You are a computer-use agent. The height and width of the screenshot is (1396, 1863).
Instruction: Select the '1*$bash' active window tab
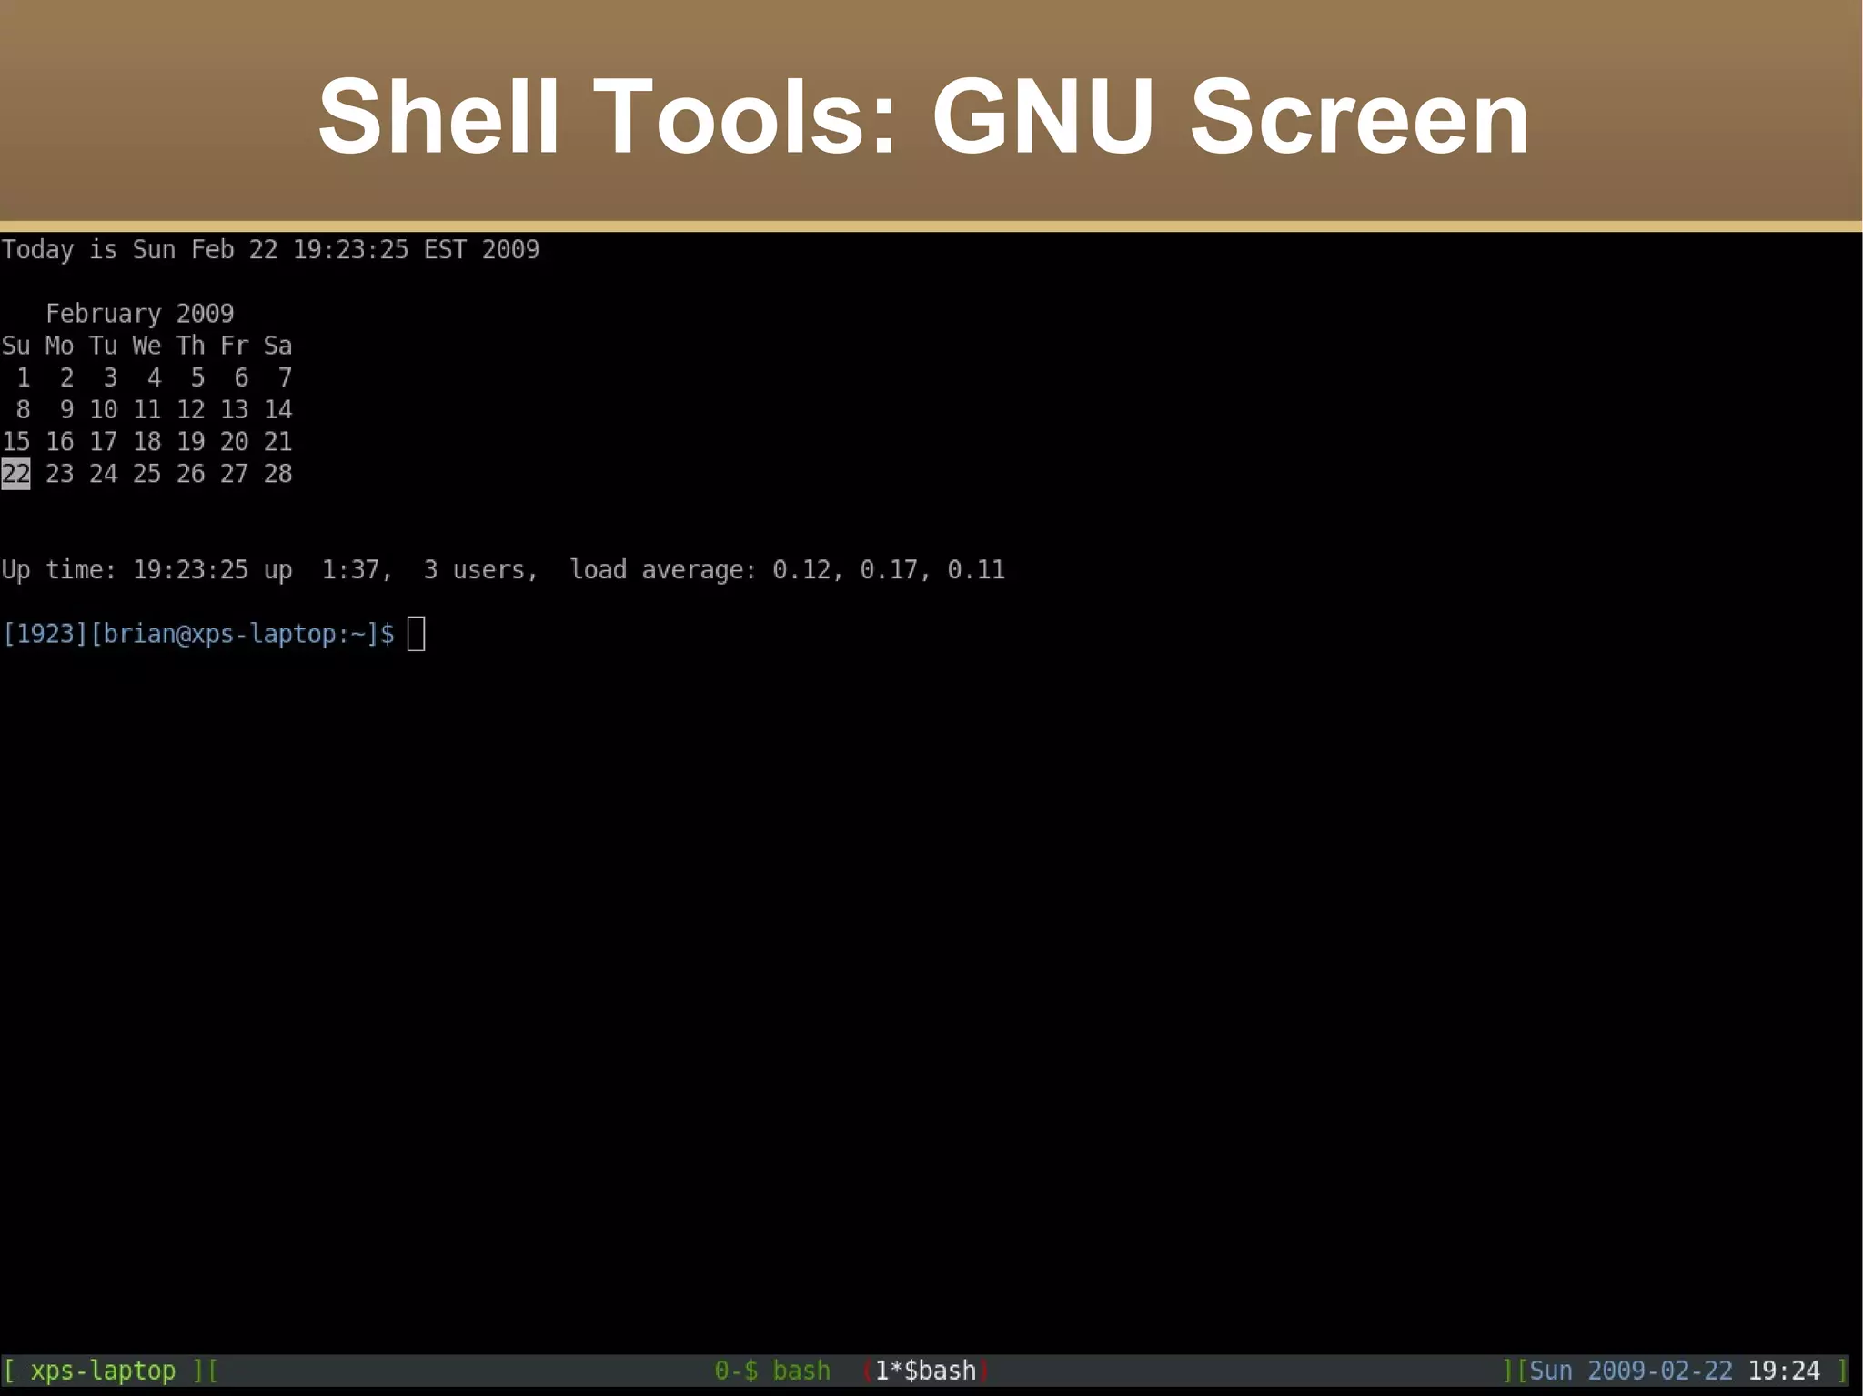tap(925, 1371)
